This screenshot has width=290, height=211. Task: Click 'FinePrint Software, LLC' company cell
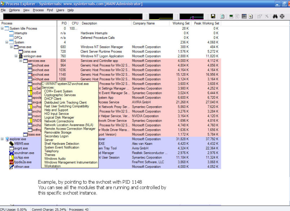coord(148,162)
